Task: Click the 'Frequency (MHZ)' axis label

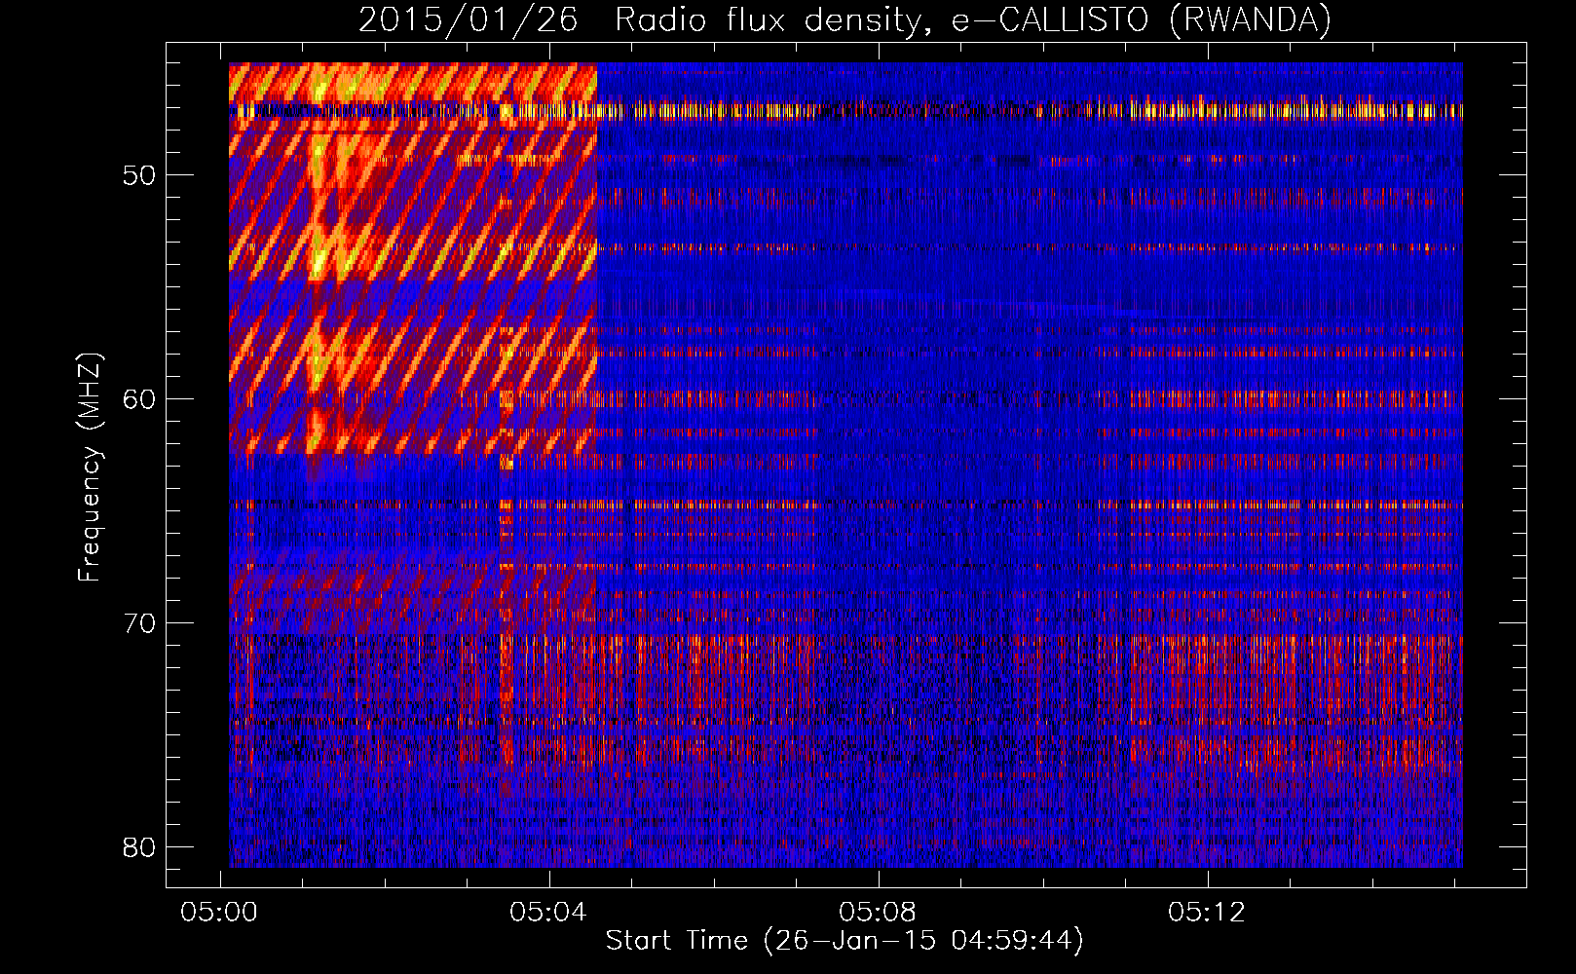Action: 90,468
